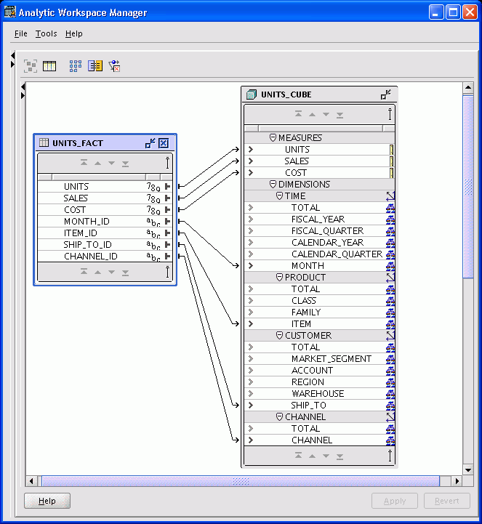Click the scroll right arrow of canvas
The image size is (482, 524).
tap(457, 481)
